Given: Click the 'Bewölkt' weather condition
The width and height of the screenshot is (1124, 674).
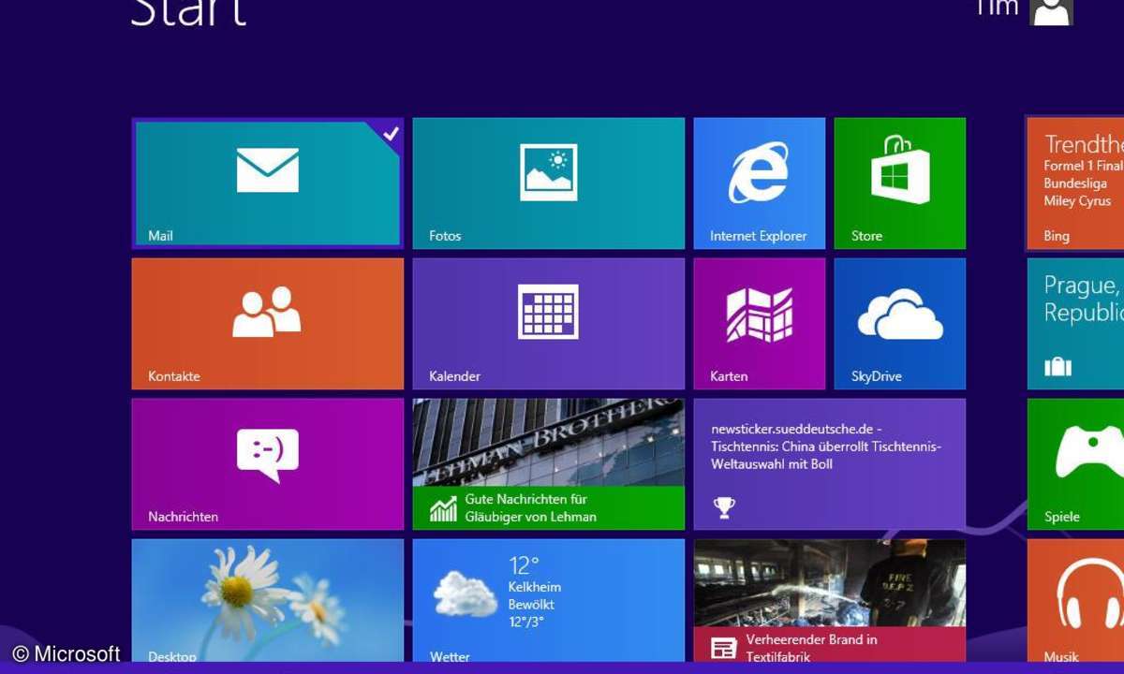Looking at the screenshot, I should 533,605.
